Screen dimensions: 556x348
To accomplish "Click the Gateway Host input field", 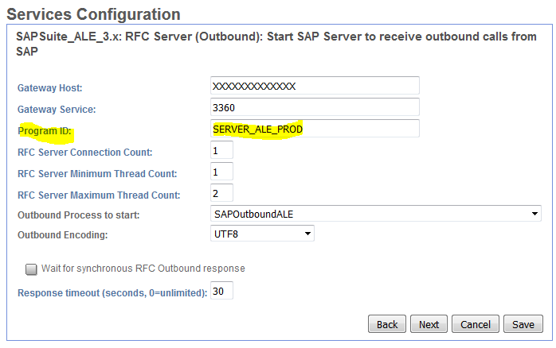I will pyautogui.click(x=315, y=86).
